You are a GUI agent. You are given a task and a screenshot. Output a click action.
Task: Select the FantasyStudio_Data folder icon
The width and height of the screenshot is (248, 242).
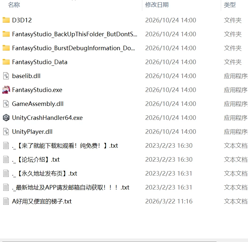coord(6,62)
